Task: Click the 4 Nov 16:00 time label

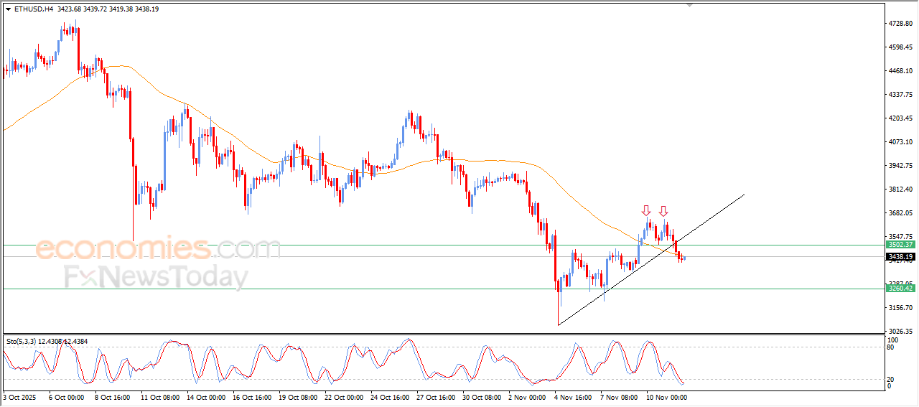Action: click(574, 396)
